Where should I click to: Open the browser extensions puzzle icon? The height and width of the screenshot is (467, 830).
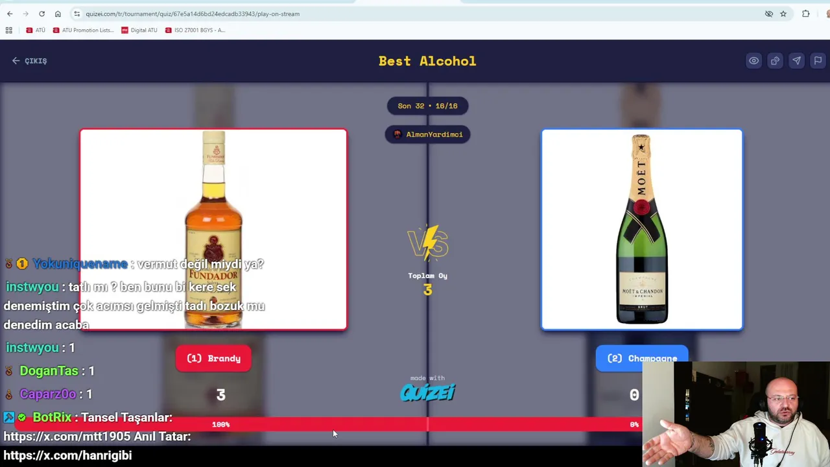[806, 14]
